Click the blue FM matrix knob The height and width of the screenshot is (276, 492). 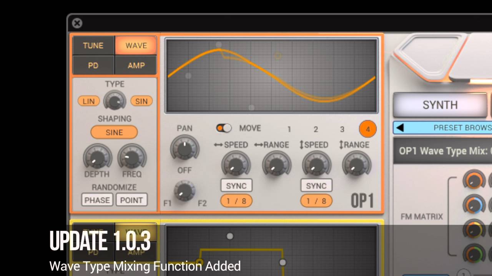[x=474, y=205]
